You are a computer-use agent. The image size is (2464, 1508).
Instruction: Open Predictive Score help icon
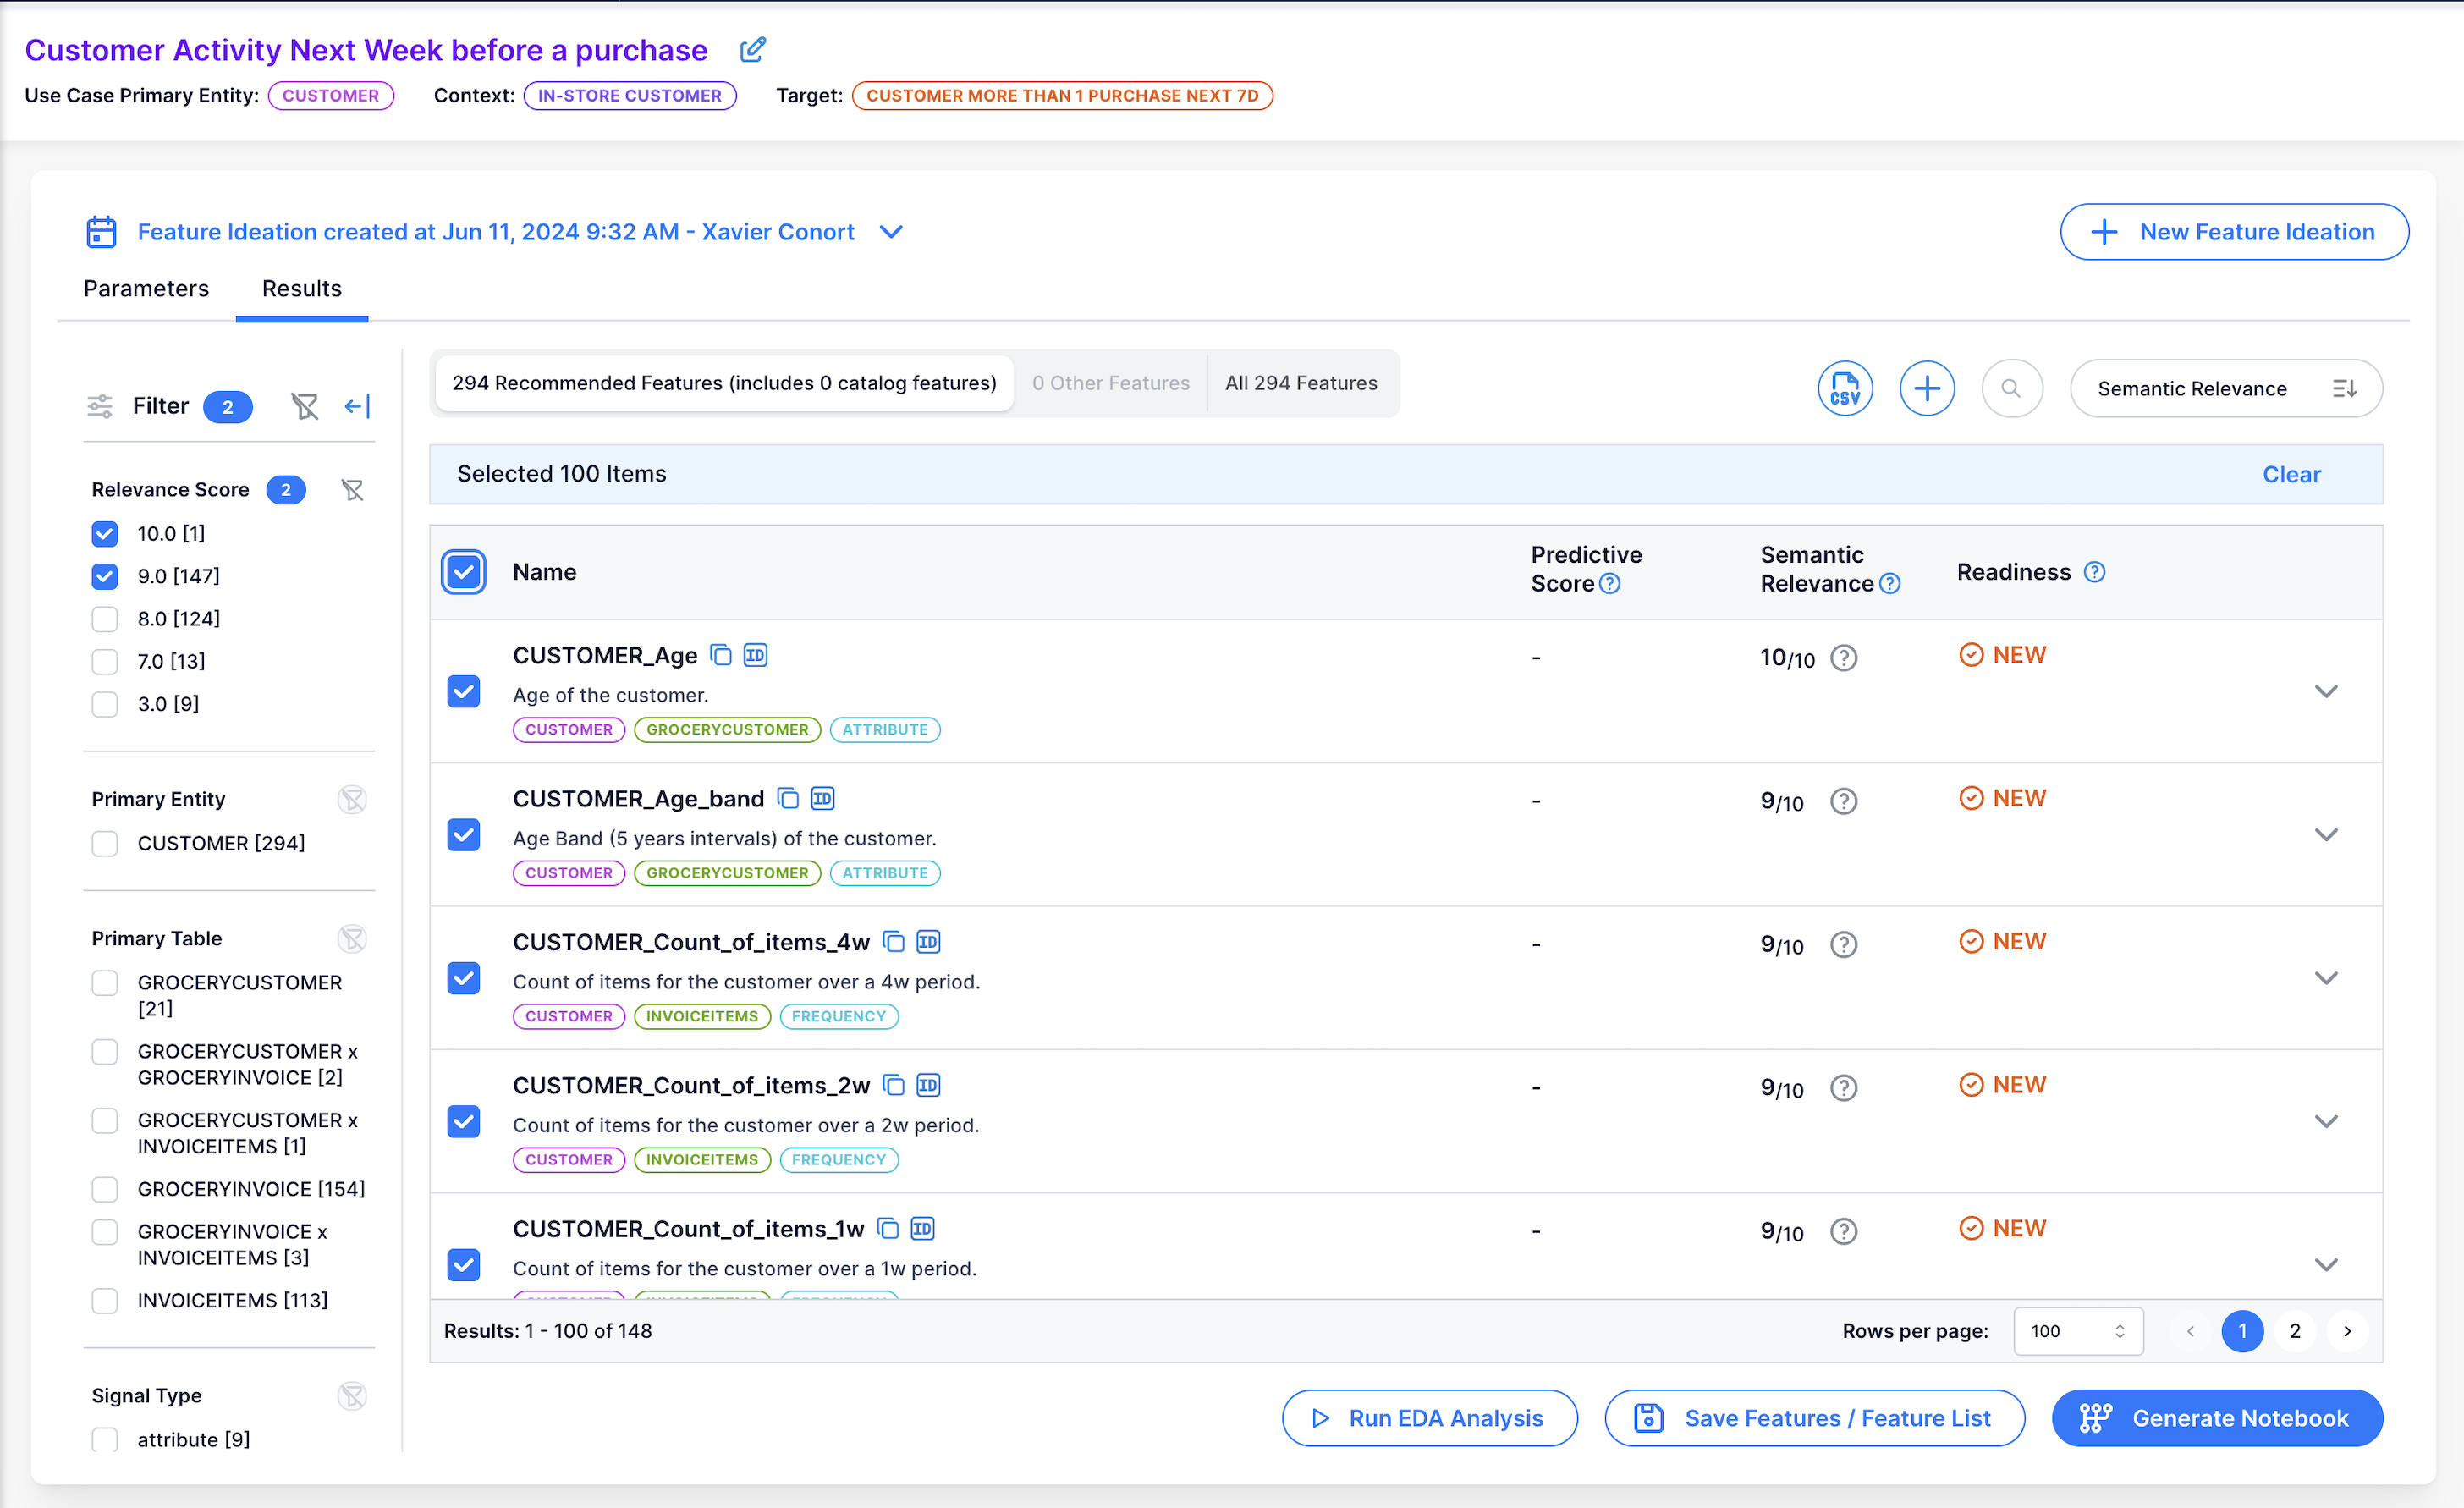point(1609,584)
